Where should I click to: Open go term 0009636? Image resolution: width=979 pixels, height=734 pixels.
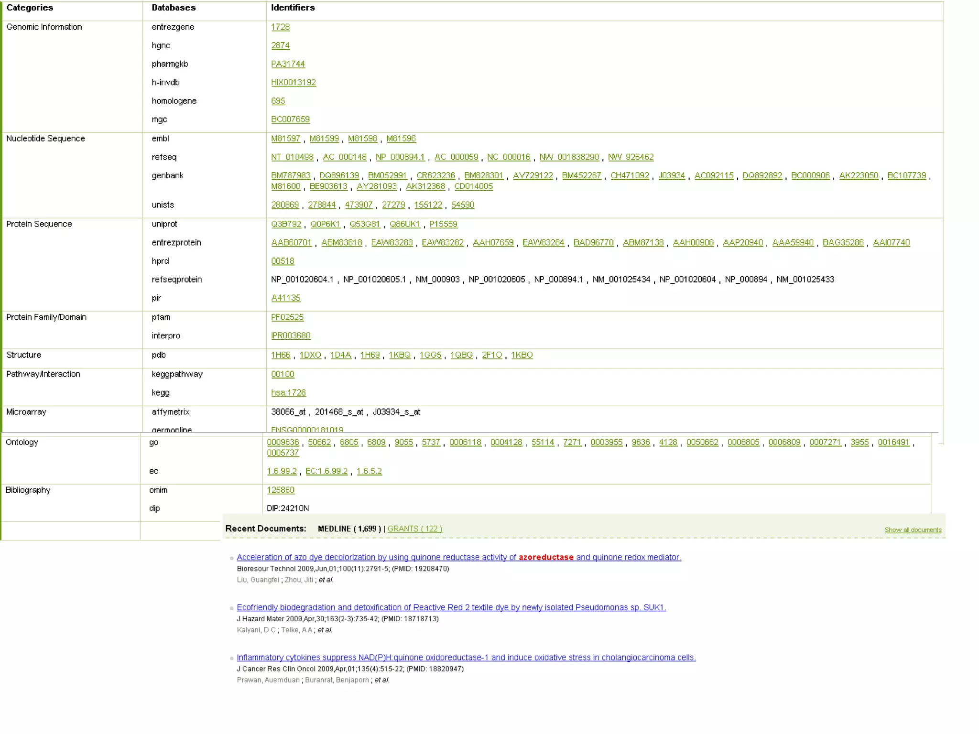point(283,443)
